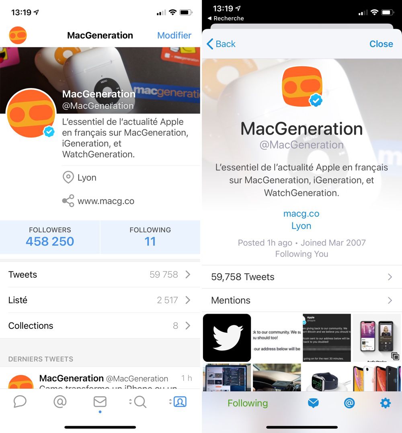Toggle the green Following button
The image size is (402, 433).
(x=248, y=403)
